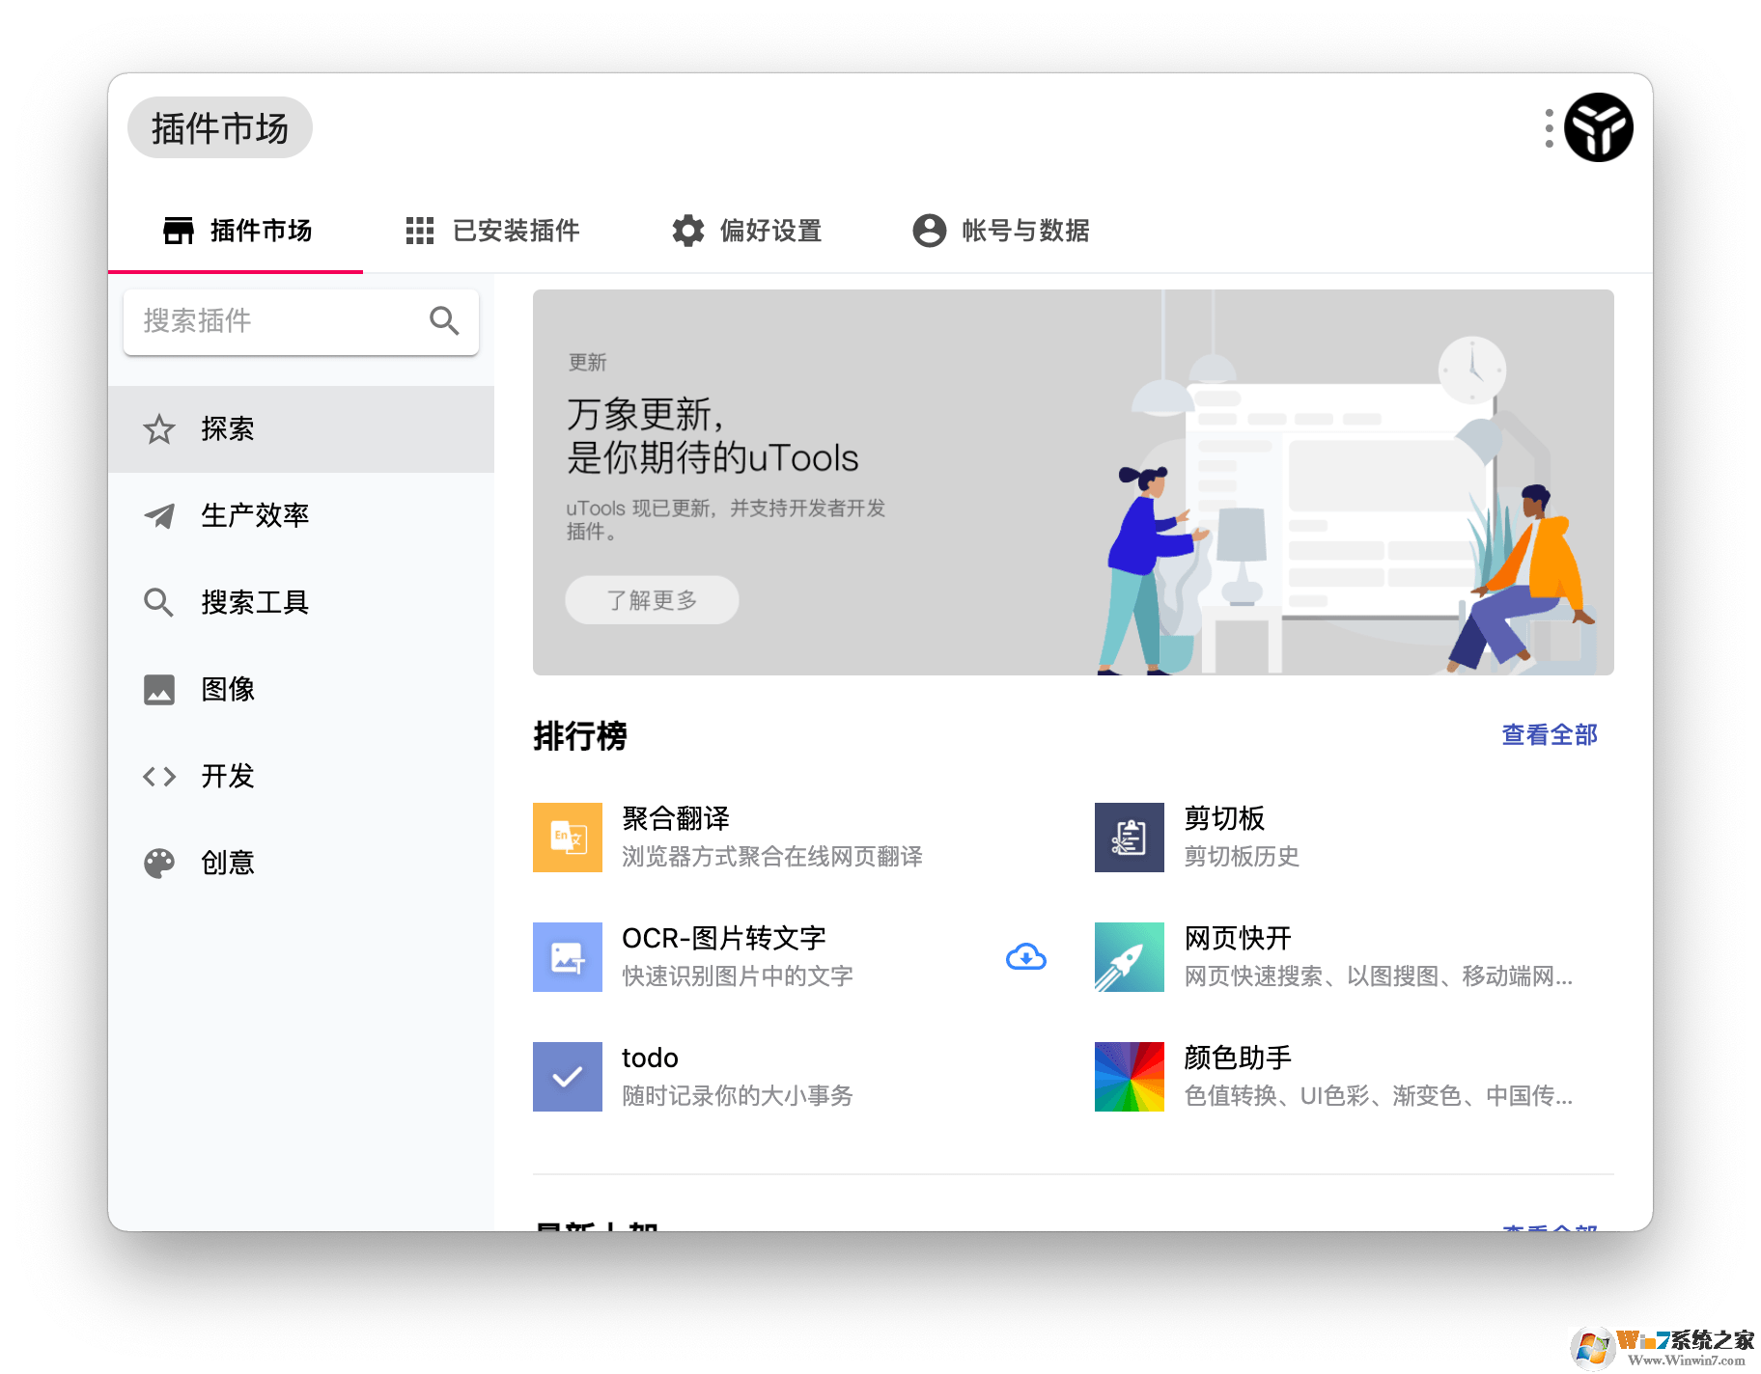Viewport: 1761px width, 1374px height.
Task: Open the 聚合翻译 plugin icon
Action: tap(567, 837)
